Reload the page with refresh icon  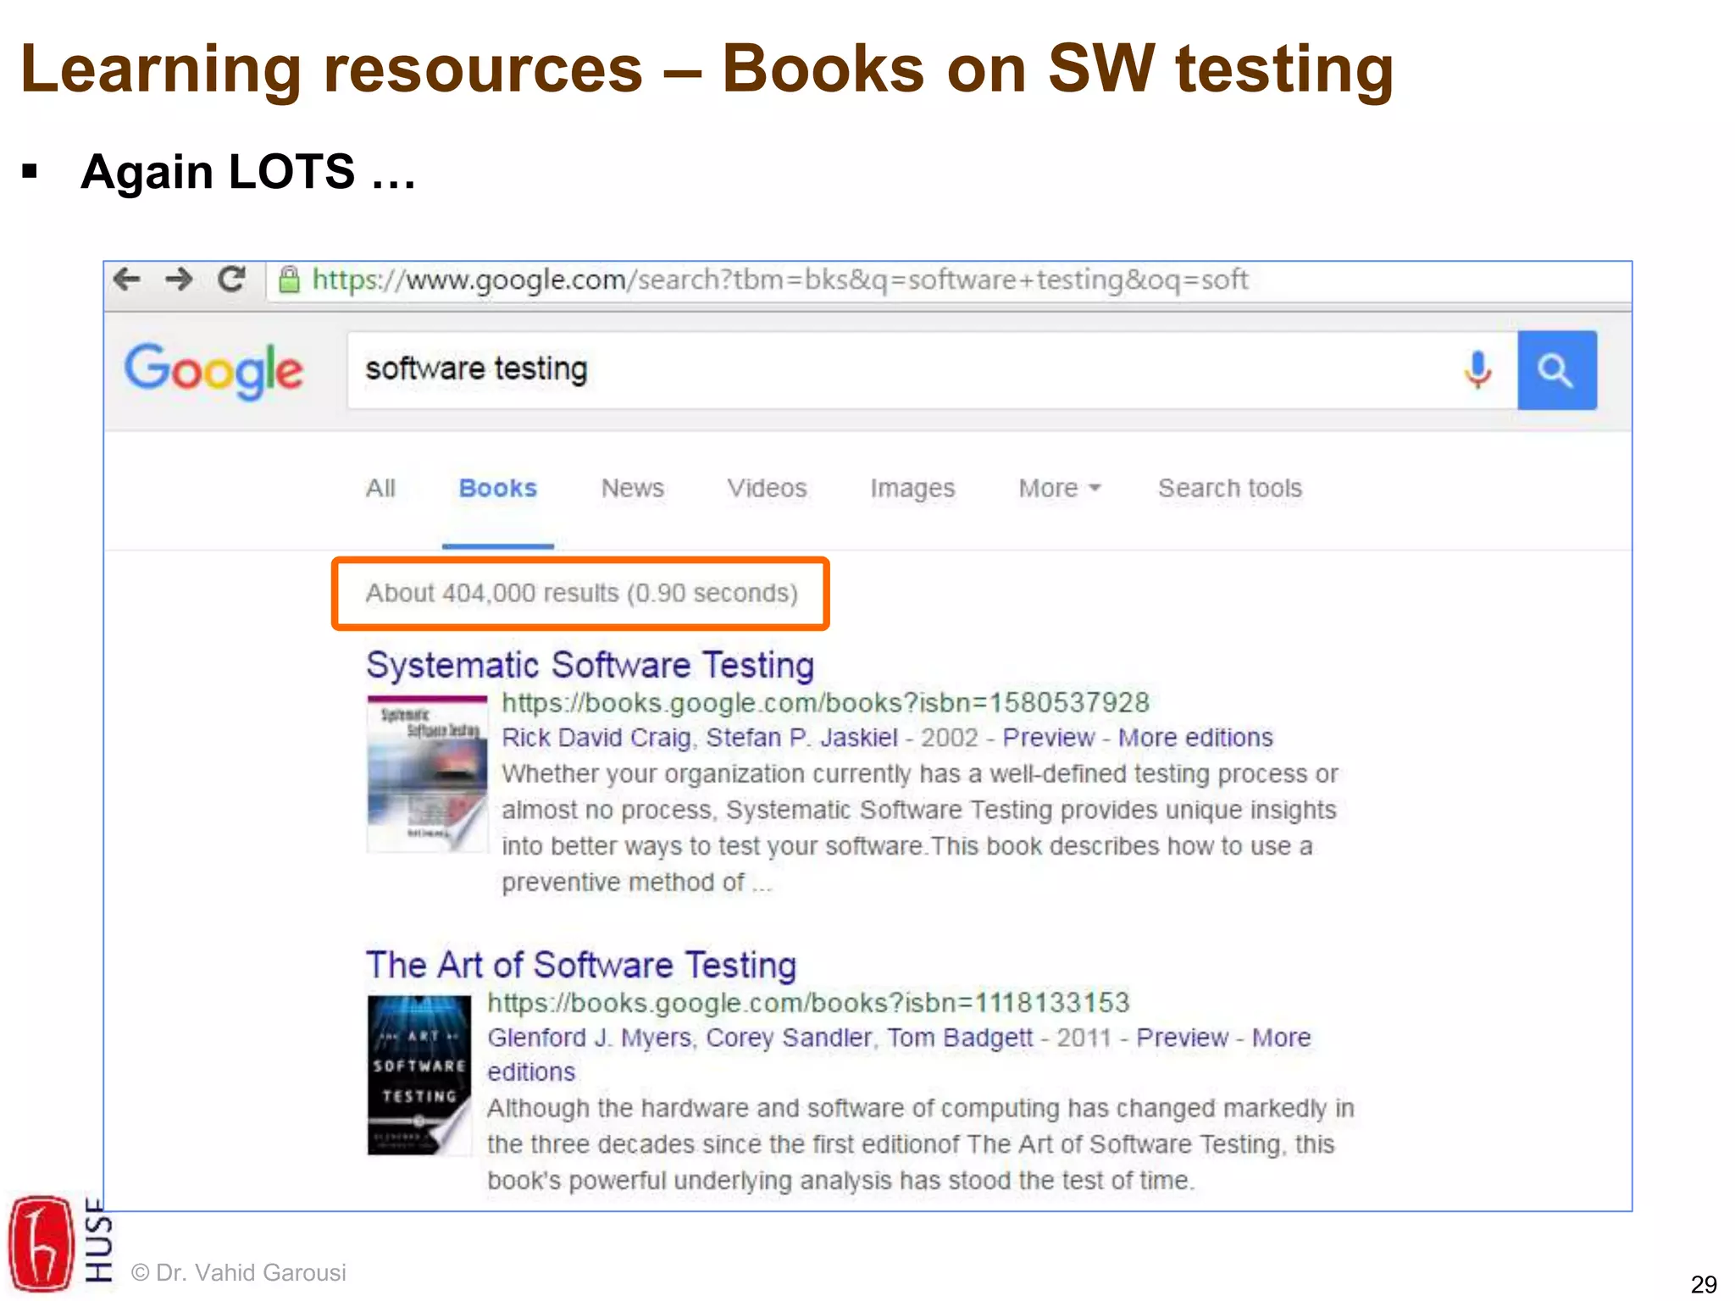point(231,279)
